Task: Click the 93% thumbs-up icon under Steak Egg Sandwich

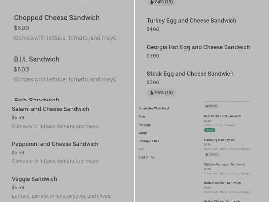Action: coord(152,93)
